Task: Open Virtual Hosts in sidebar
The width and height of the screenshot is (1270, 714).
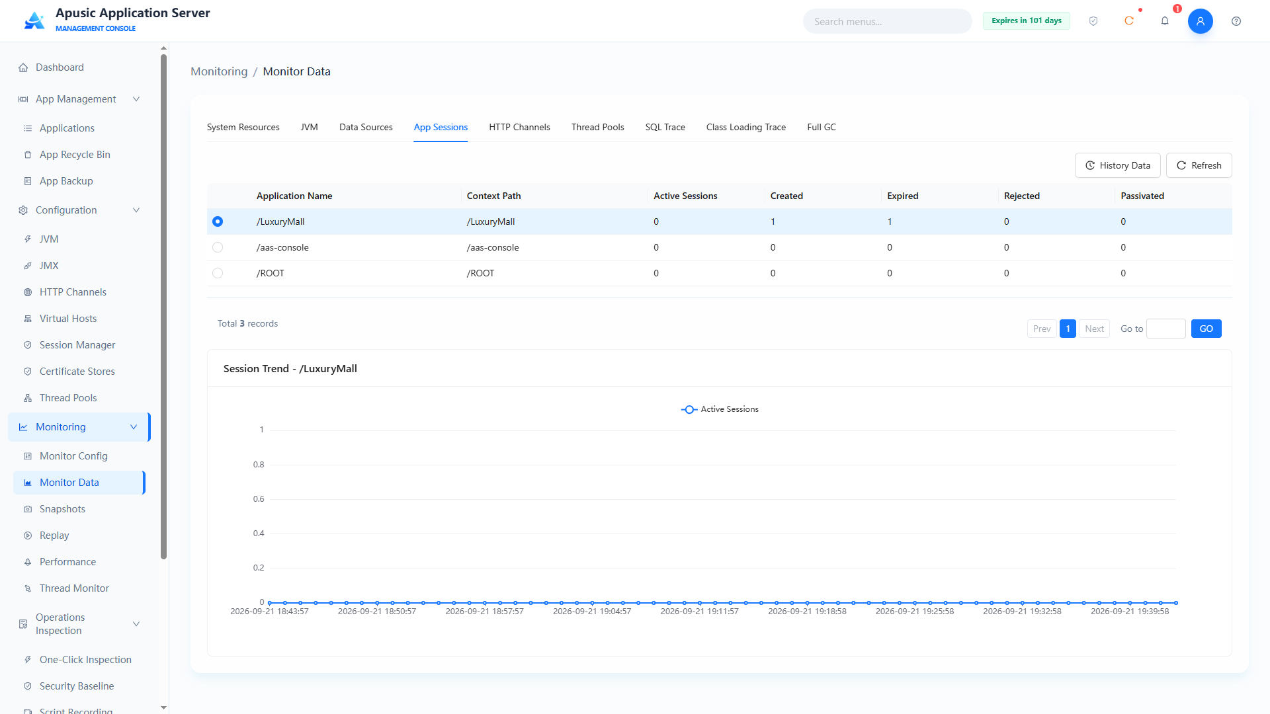Action: coord(68,319)
